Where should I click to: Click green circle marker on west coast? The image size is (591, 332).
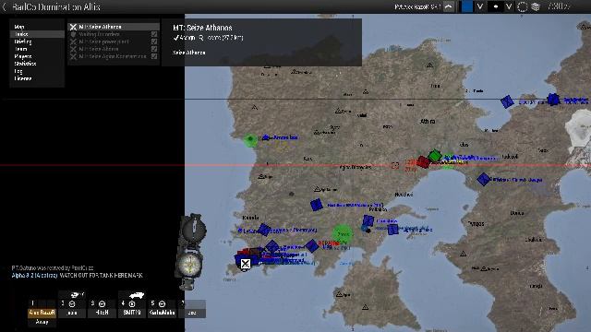click(250, 140)
